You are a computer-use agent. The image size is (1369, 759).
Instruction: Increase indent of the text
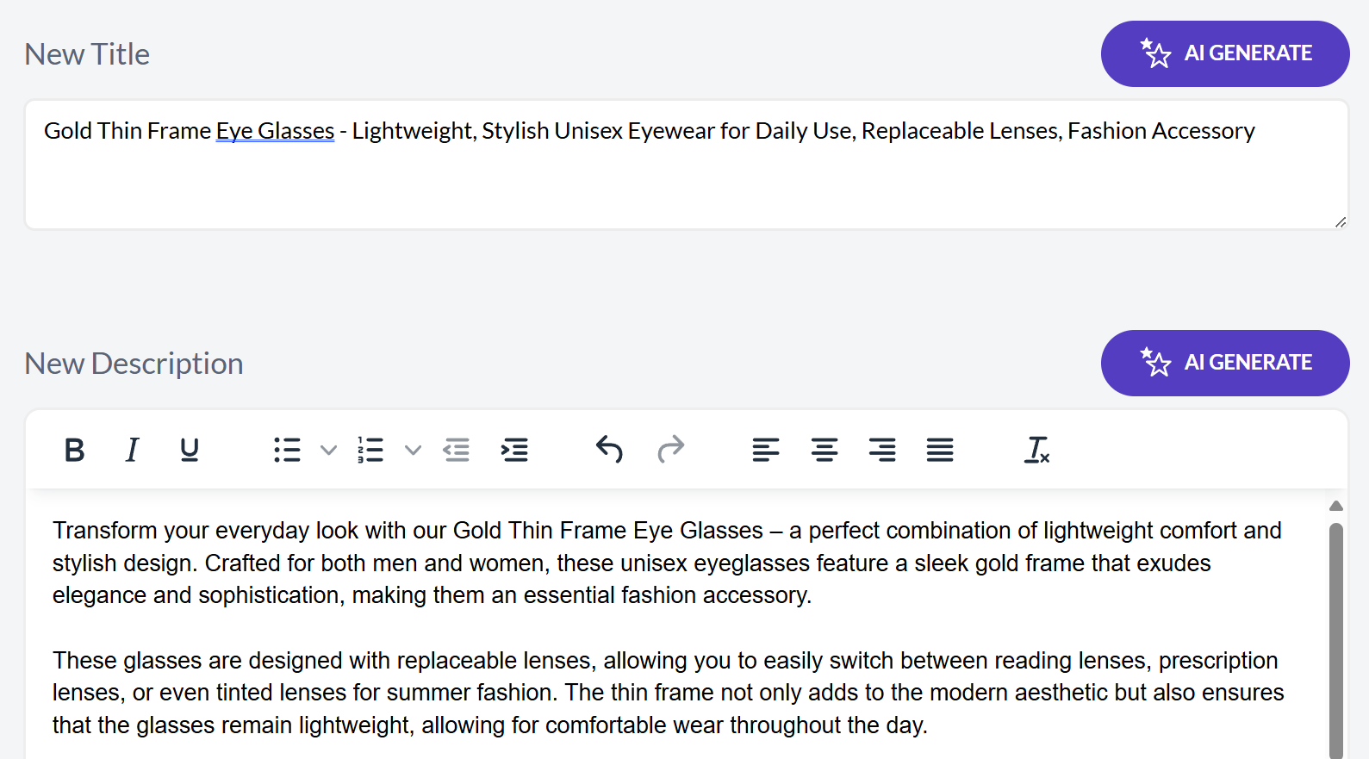click(x=514, y=450)
